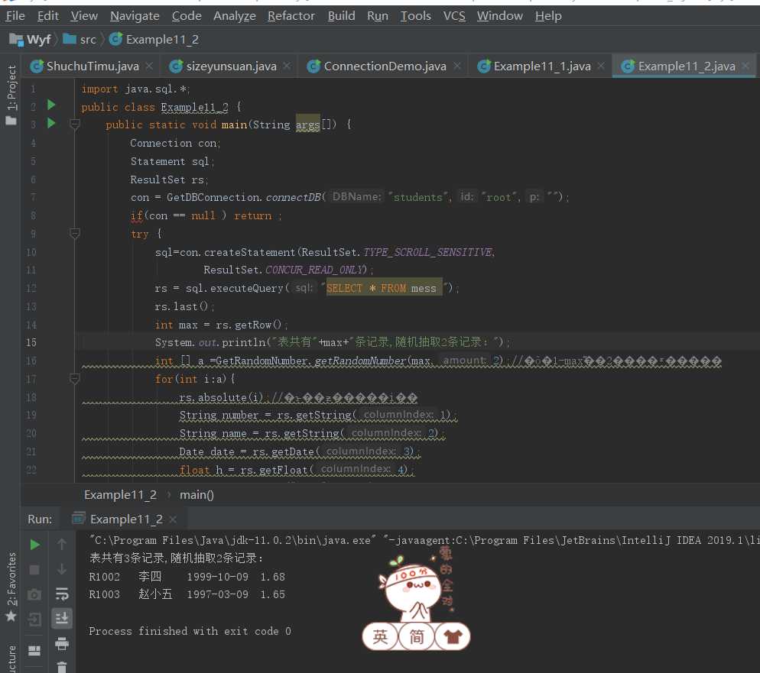Run class Example11_2 from line 2 gutter arrow
This screenshot has height=673, width=760.
[x=51, y=105]
